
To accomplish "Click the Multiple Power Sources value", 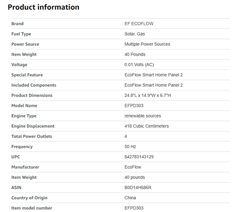I will (147, 44).
